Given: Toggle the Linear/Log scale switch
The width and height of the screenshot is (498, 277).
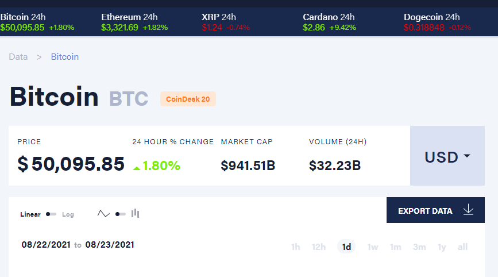Looking at the screenshot, I should point(51,214).
